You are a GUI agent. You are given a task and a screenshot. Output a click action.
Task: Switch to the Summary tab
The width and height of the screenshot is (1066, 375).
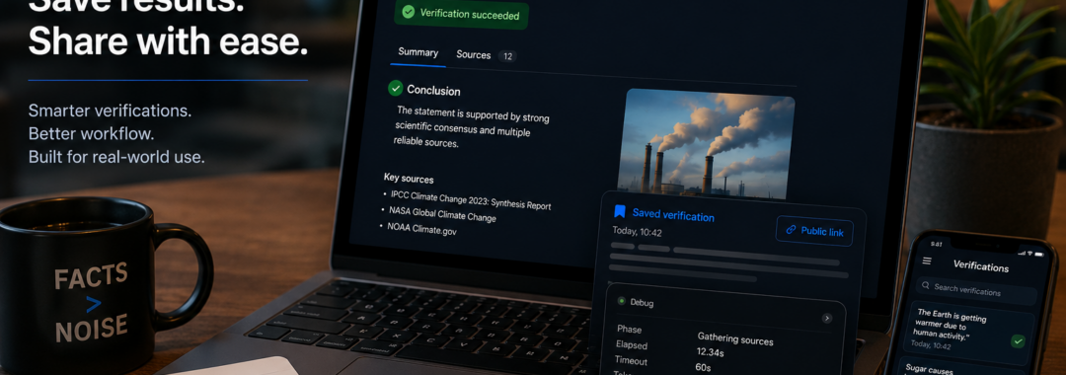[x=419, y=52]
